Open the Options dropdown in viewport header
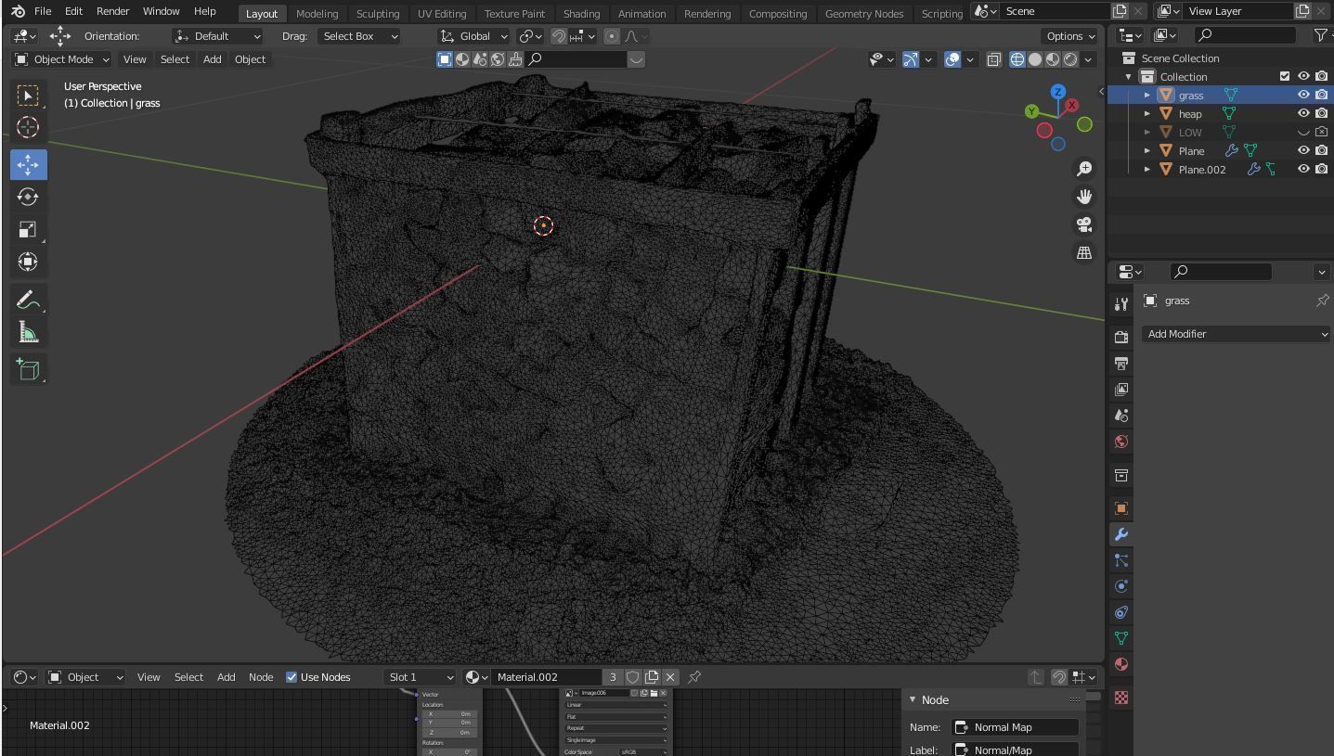Viewport: 1334px width, 756px height. (1070, 36)
